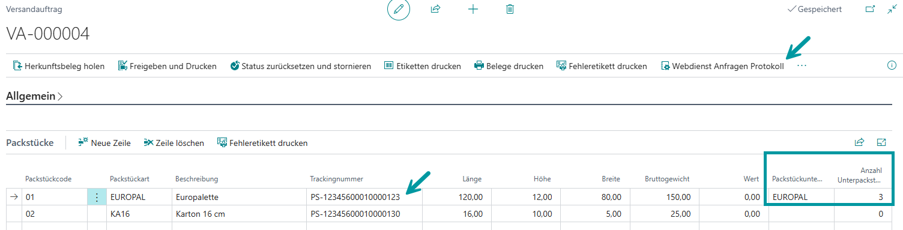Open the row menu for line 01

(x=97, y=197)
